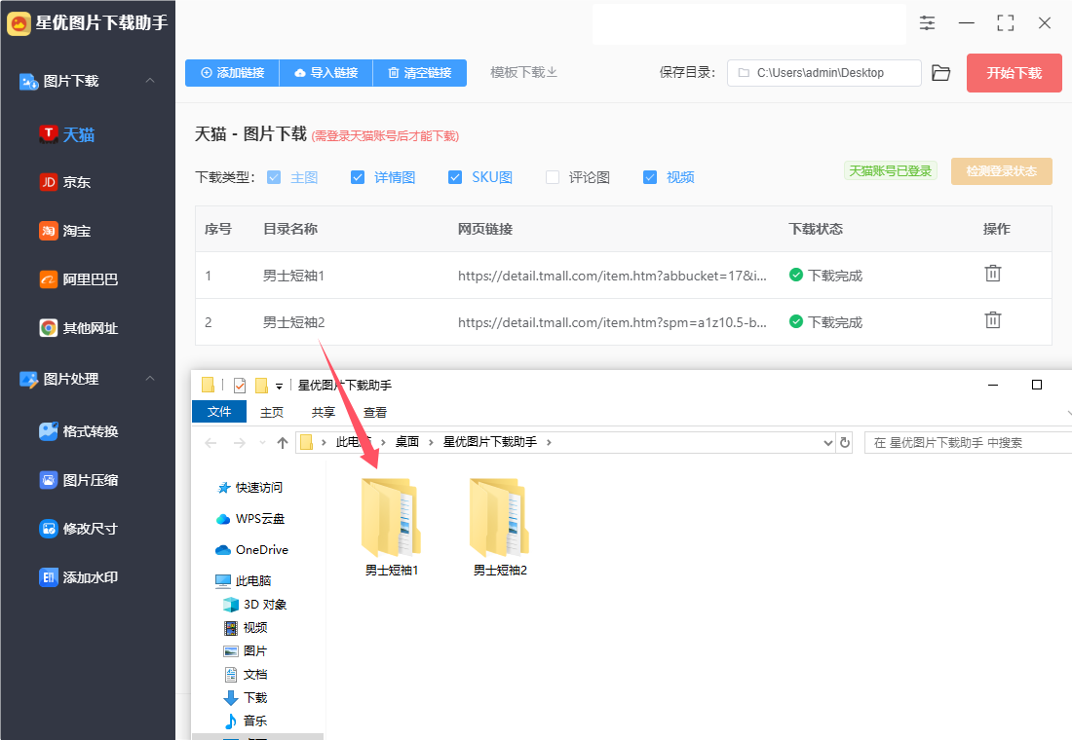Open the tmall link in row 男士短袖2
The width and height of the screenshot is (1072, 740).
coord(612,322)
